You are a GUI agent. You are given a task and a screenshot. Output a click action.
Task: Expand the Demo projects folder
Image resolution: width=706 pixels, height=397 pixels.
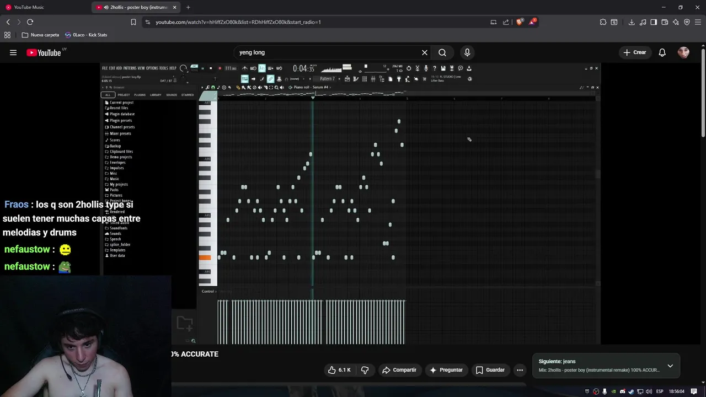(120, 157)
